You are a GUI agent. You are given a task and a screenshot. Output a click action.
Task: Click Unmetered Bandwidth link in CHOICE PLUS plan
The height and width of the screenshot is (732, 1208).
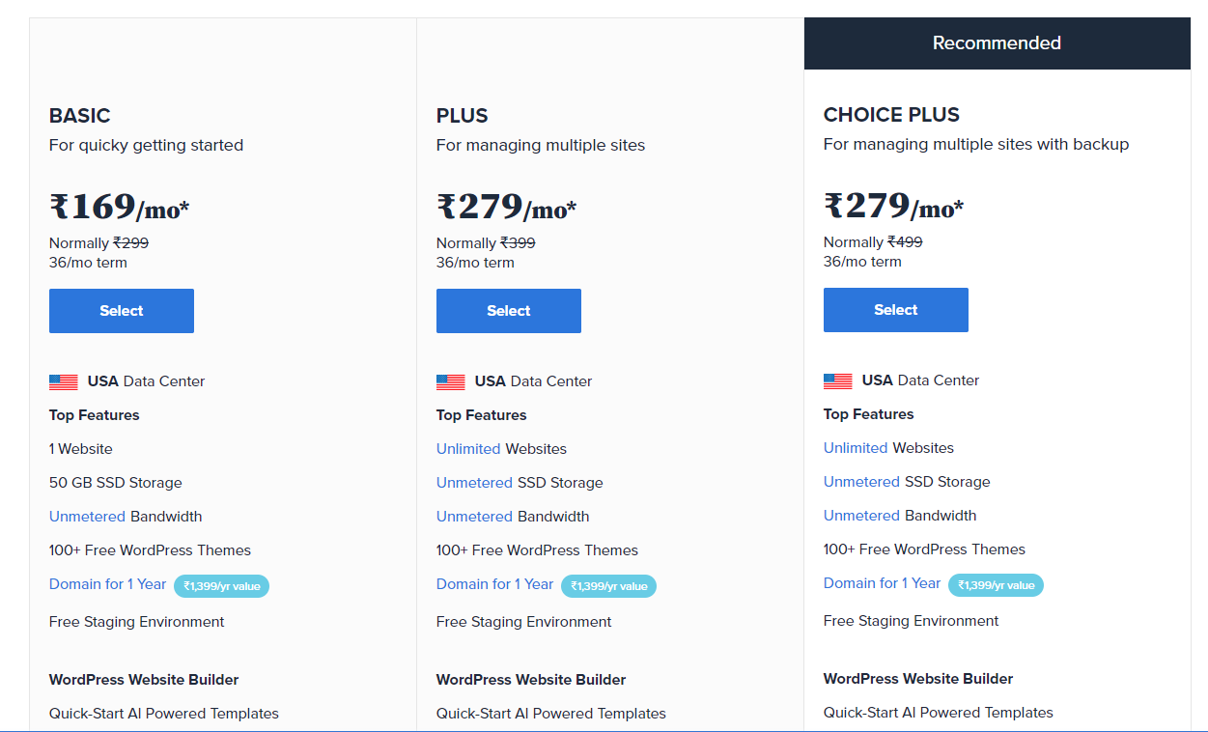point(861,516)
